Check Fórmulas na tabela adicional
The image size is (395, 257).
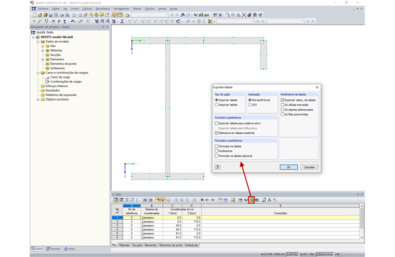coord(216,156)
